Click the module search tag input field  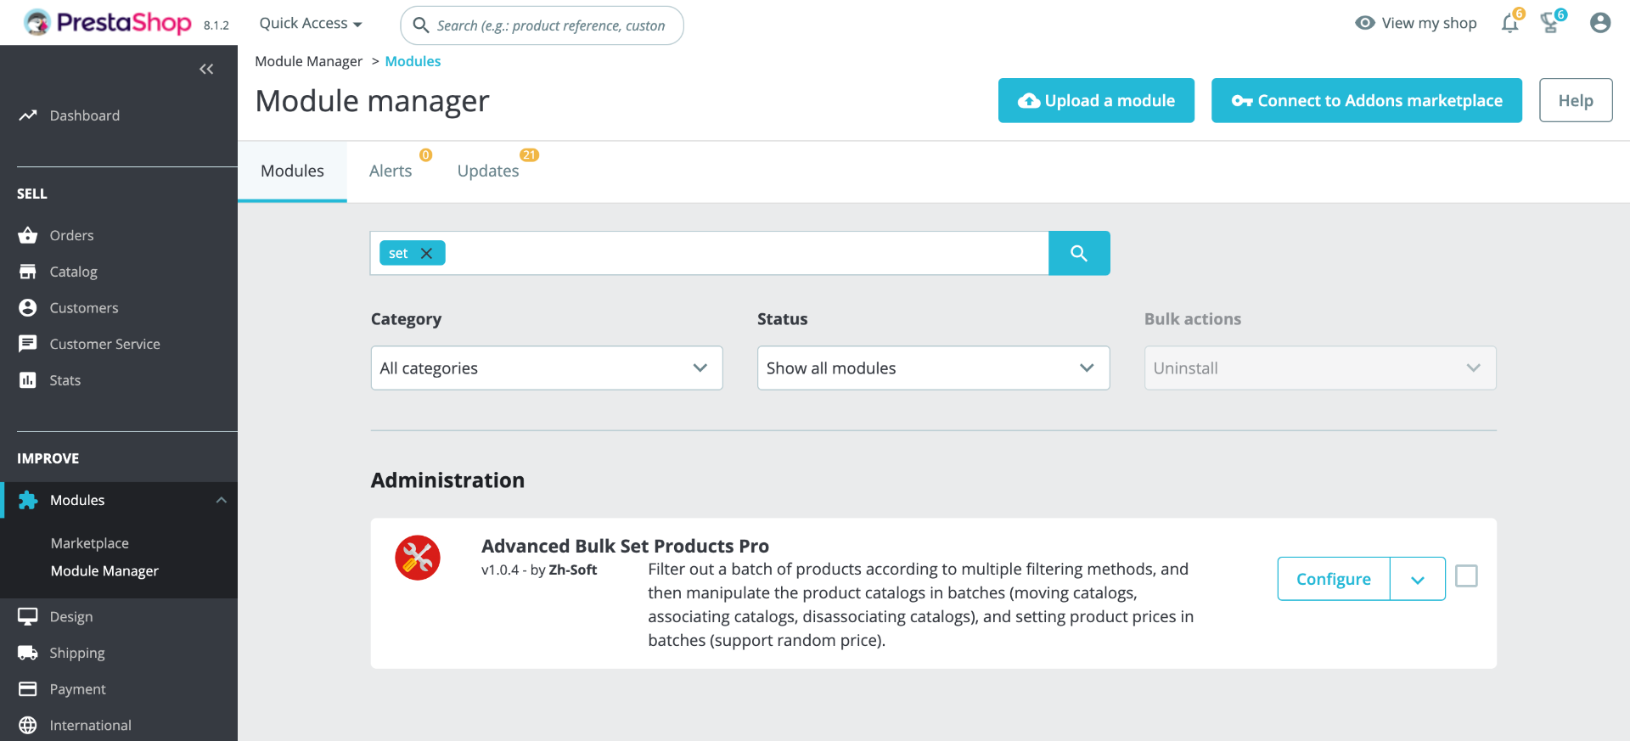(x=747, y=253)
